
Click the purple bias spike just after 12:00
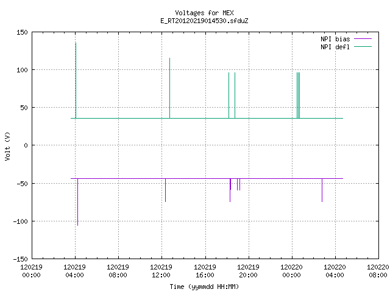(165, 190)
